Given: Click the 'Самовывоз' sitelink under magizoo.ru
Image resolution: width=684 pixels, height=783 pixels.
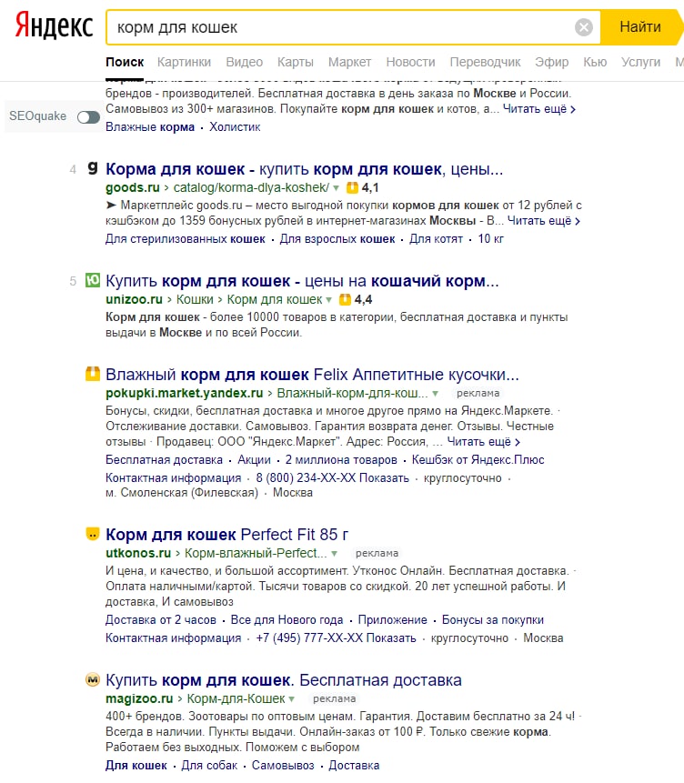Looking at the screenshot, I should [283, 766].
